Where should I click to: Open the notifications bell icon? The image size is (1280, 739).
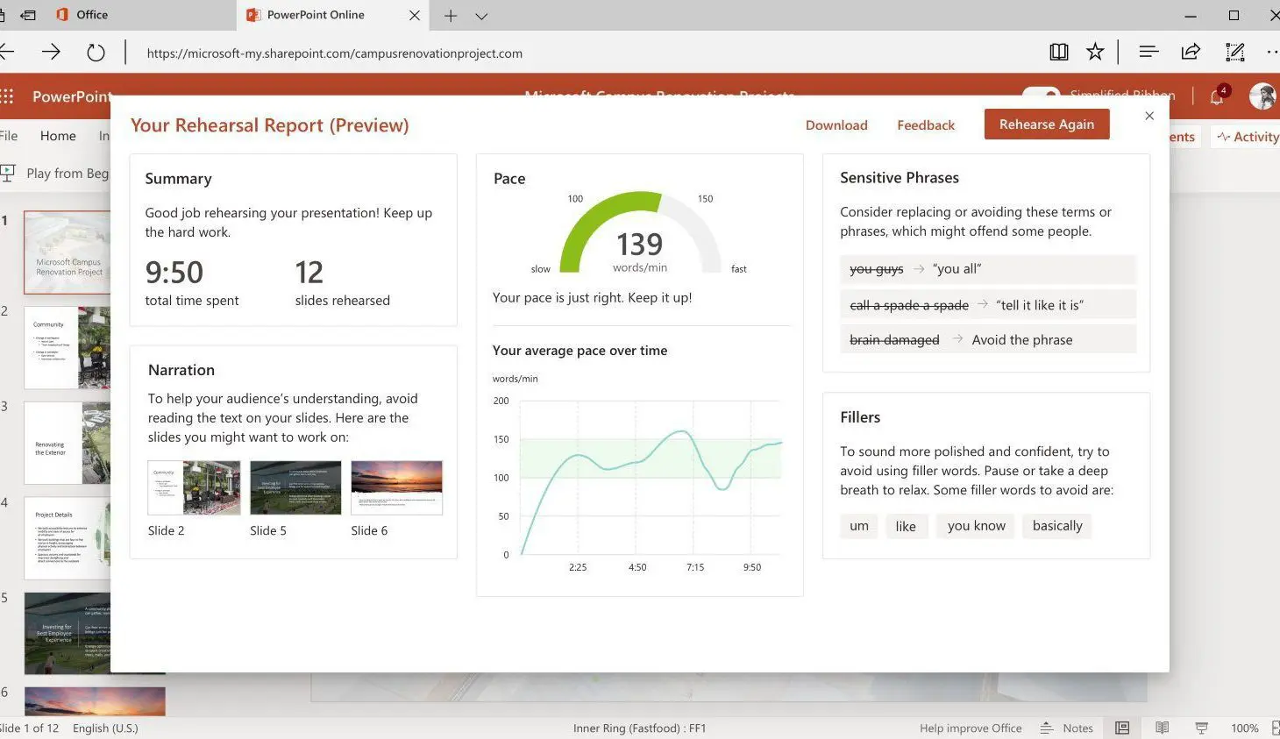pyautogui.click(x=1218, y=96)
